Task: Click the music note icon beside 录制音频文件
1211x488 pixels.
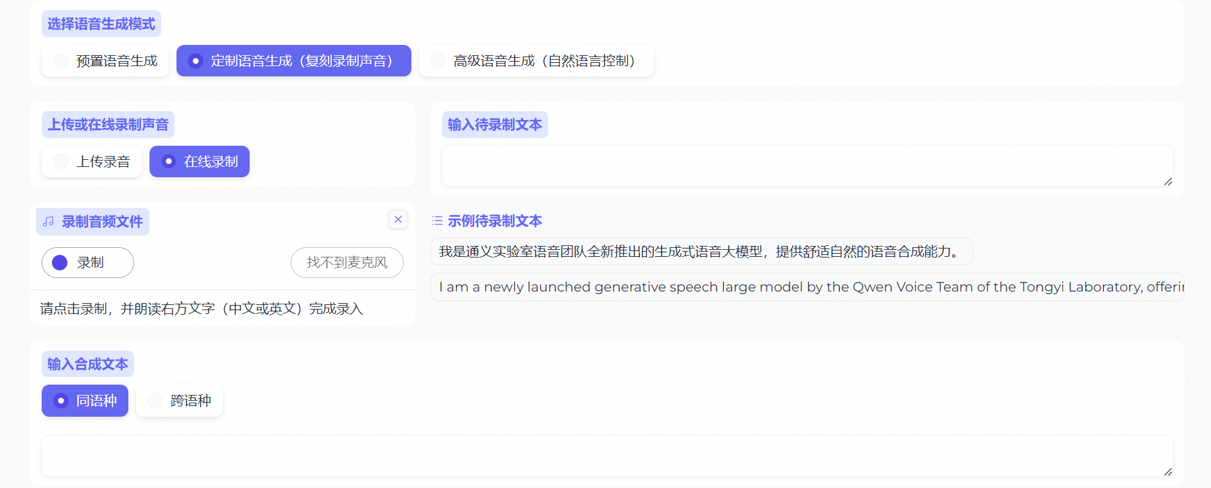Action: click(48, 222)
